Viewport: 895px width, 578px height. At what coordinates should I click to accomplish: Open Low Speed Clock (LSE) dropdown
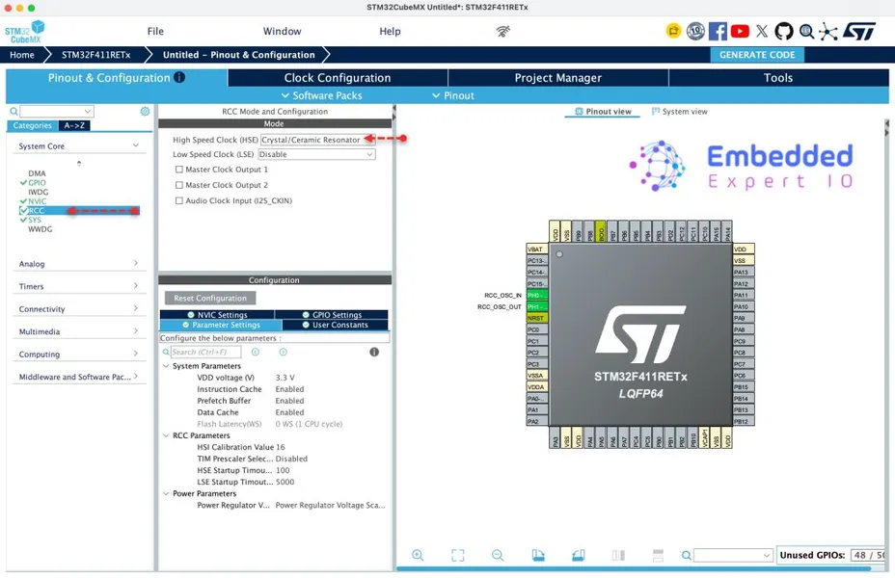(x=316, y=154)
